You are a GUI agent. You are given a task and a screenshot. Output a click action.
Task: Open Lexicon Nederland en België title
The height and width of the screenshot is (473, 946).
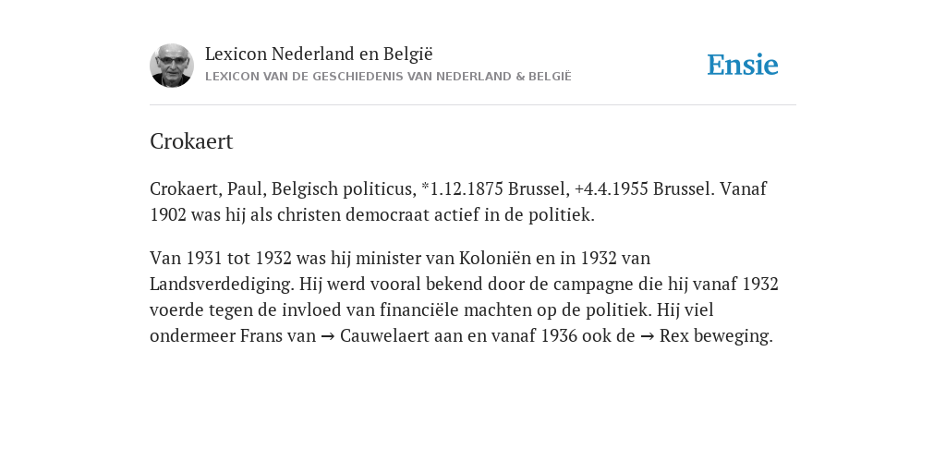[x=319, y=54]
